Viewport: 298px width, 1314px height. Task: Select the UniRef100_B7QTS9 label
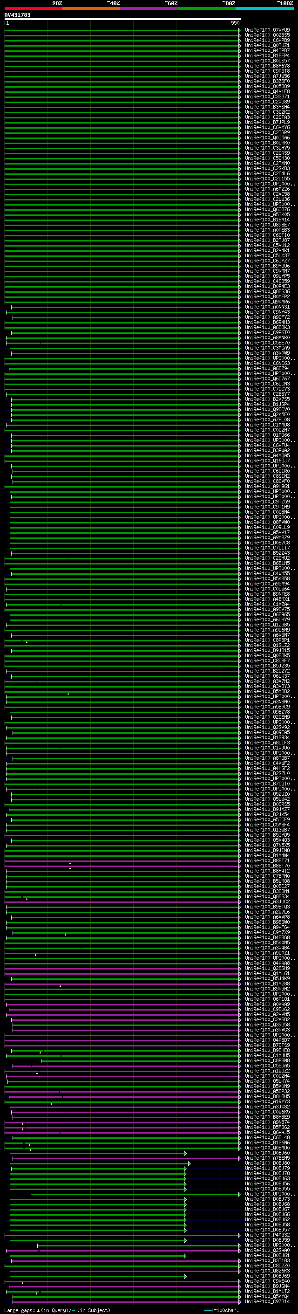click(x=267, y=1046)
